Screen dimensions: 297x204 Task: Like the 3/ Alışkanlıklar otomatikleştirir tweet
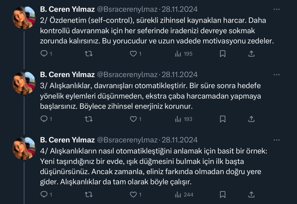point(133,119)
